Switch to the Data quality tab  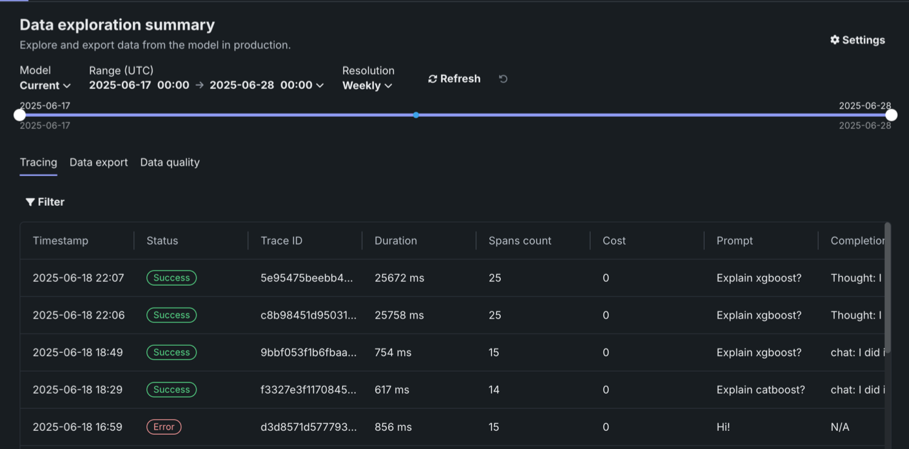coord(170,163)
